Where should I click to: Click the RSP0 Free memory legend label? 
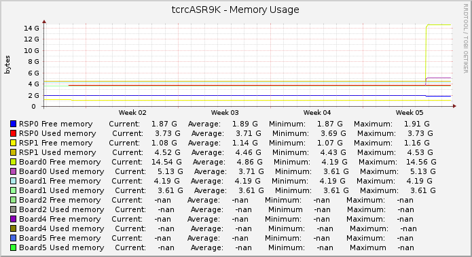(56, 124)
